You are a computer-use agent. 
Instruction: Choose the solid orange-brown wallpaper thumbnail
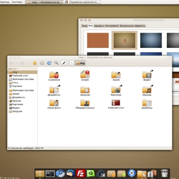(x=98, y=40)
